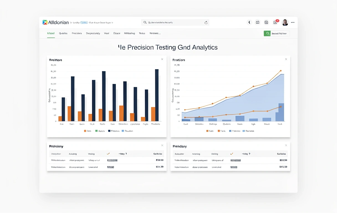Viewport: 337px width, 213px height.
Task: Click the notifications bell with red badge
Action: coord(275,22)
